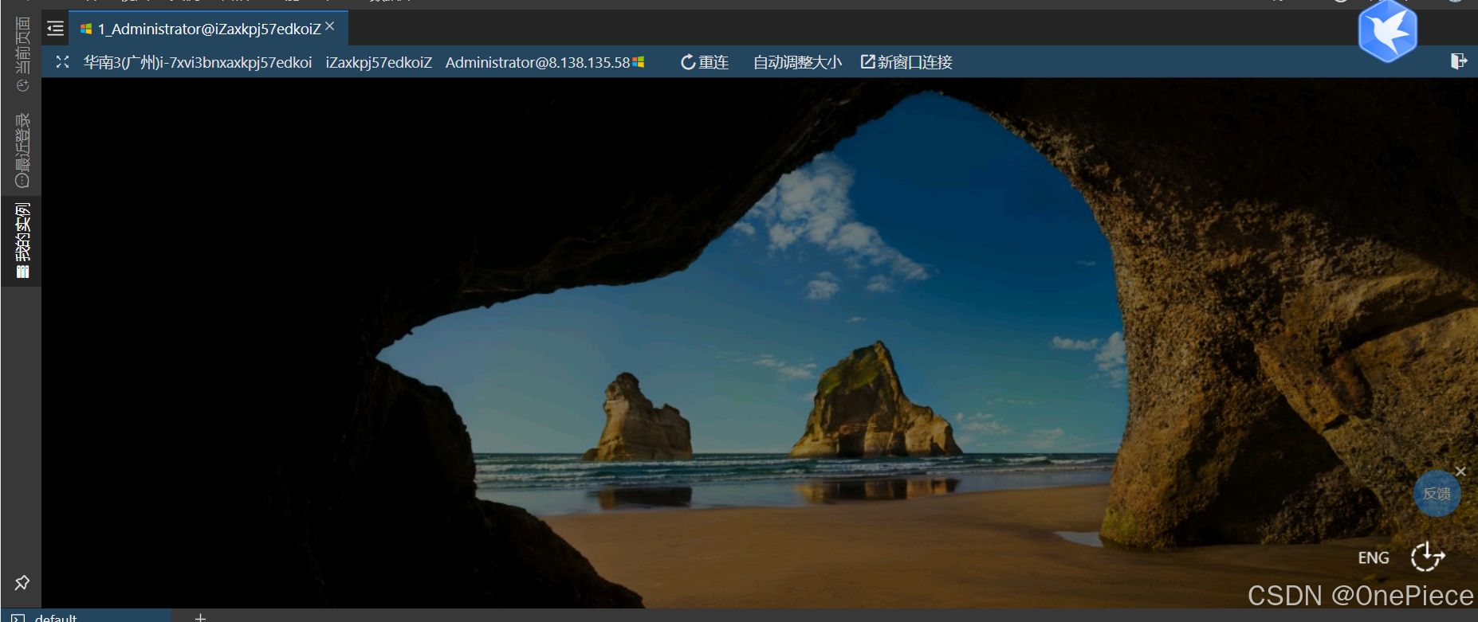Pin the sidebar with the pushpin icon

click(x=22, y=583)
